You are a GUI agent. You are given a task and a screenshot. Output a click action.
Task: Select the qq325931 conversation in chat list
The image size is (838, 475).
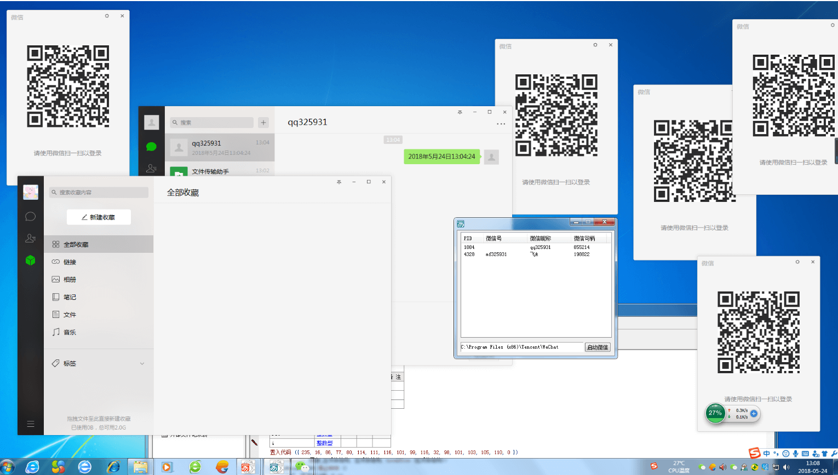click(x=219, y=147)
